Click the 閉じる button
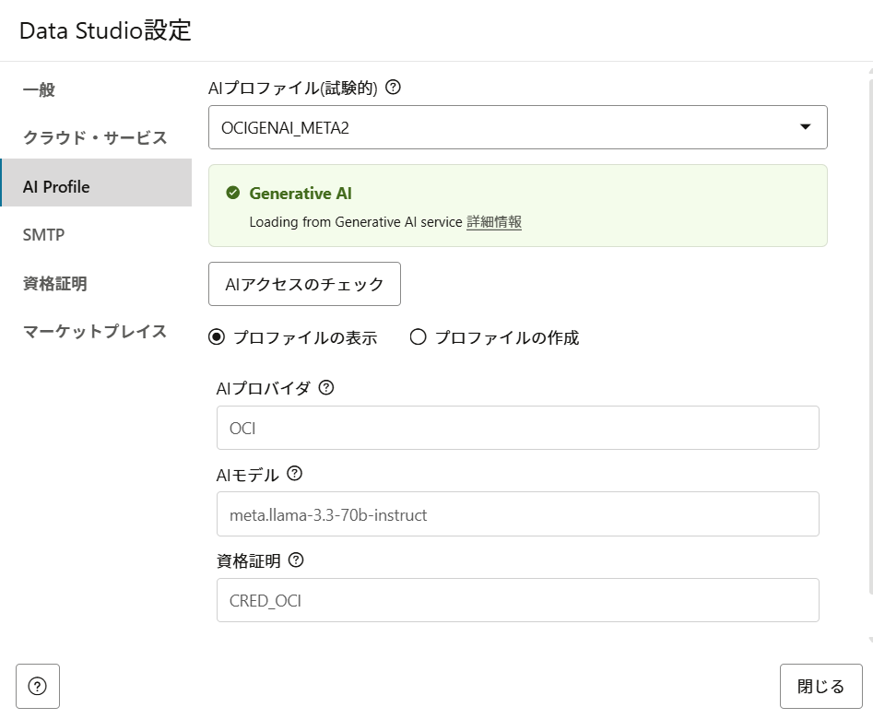Image resolution: width=873 pixels, height=719 pixels. click(x=820, y=686)
